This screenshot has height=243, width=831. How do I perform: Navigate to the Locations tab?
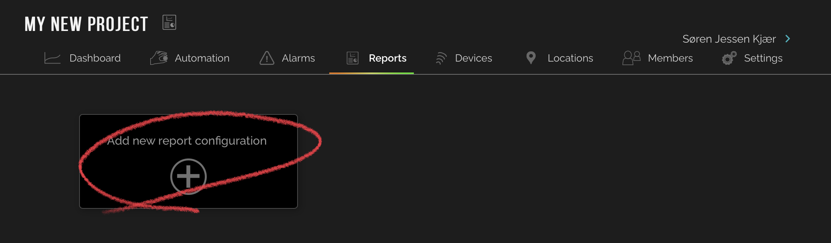coord(570,58)
